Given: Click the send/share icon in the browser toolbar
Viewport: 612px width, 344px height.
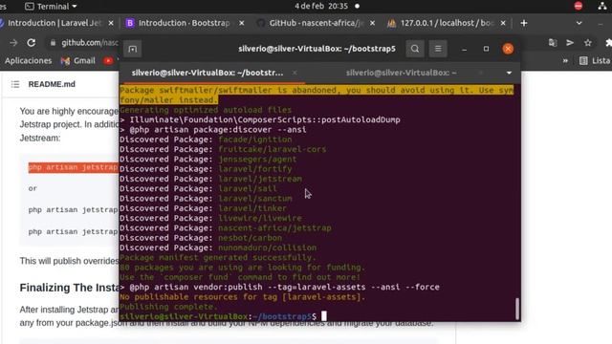Looking at the screenshot, I should pyautogui.click(x=570, y=43).
